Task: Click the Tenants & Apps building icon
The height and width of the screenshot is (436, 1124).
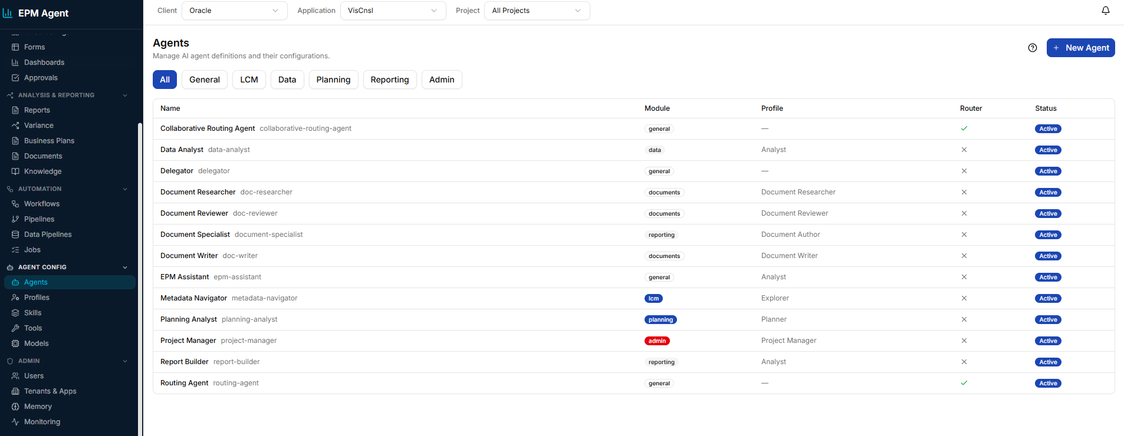Action: pos(15,391)
